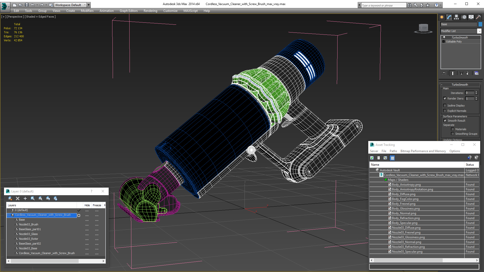Open the Graph Editors menu
Screen dimensions: 484x272
(129, 11)
